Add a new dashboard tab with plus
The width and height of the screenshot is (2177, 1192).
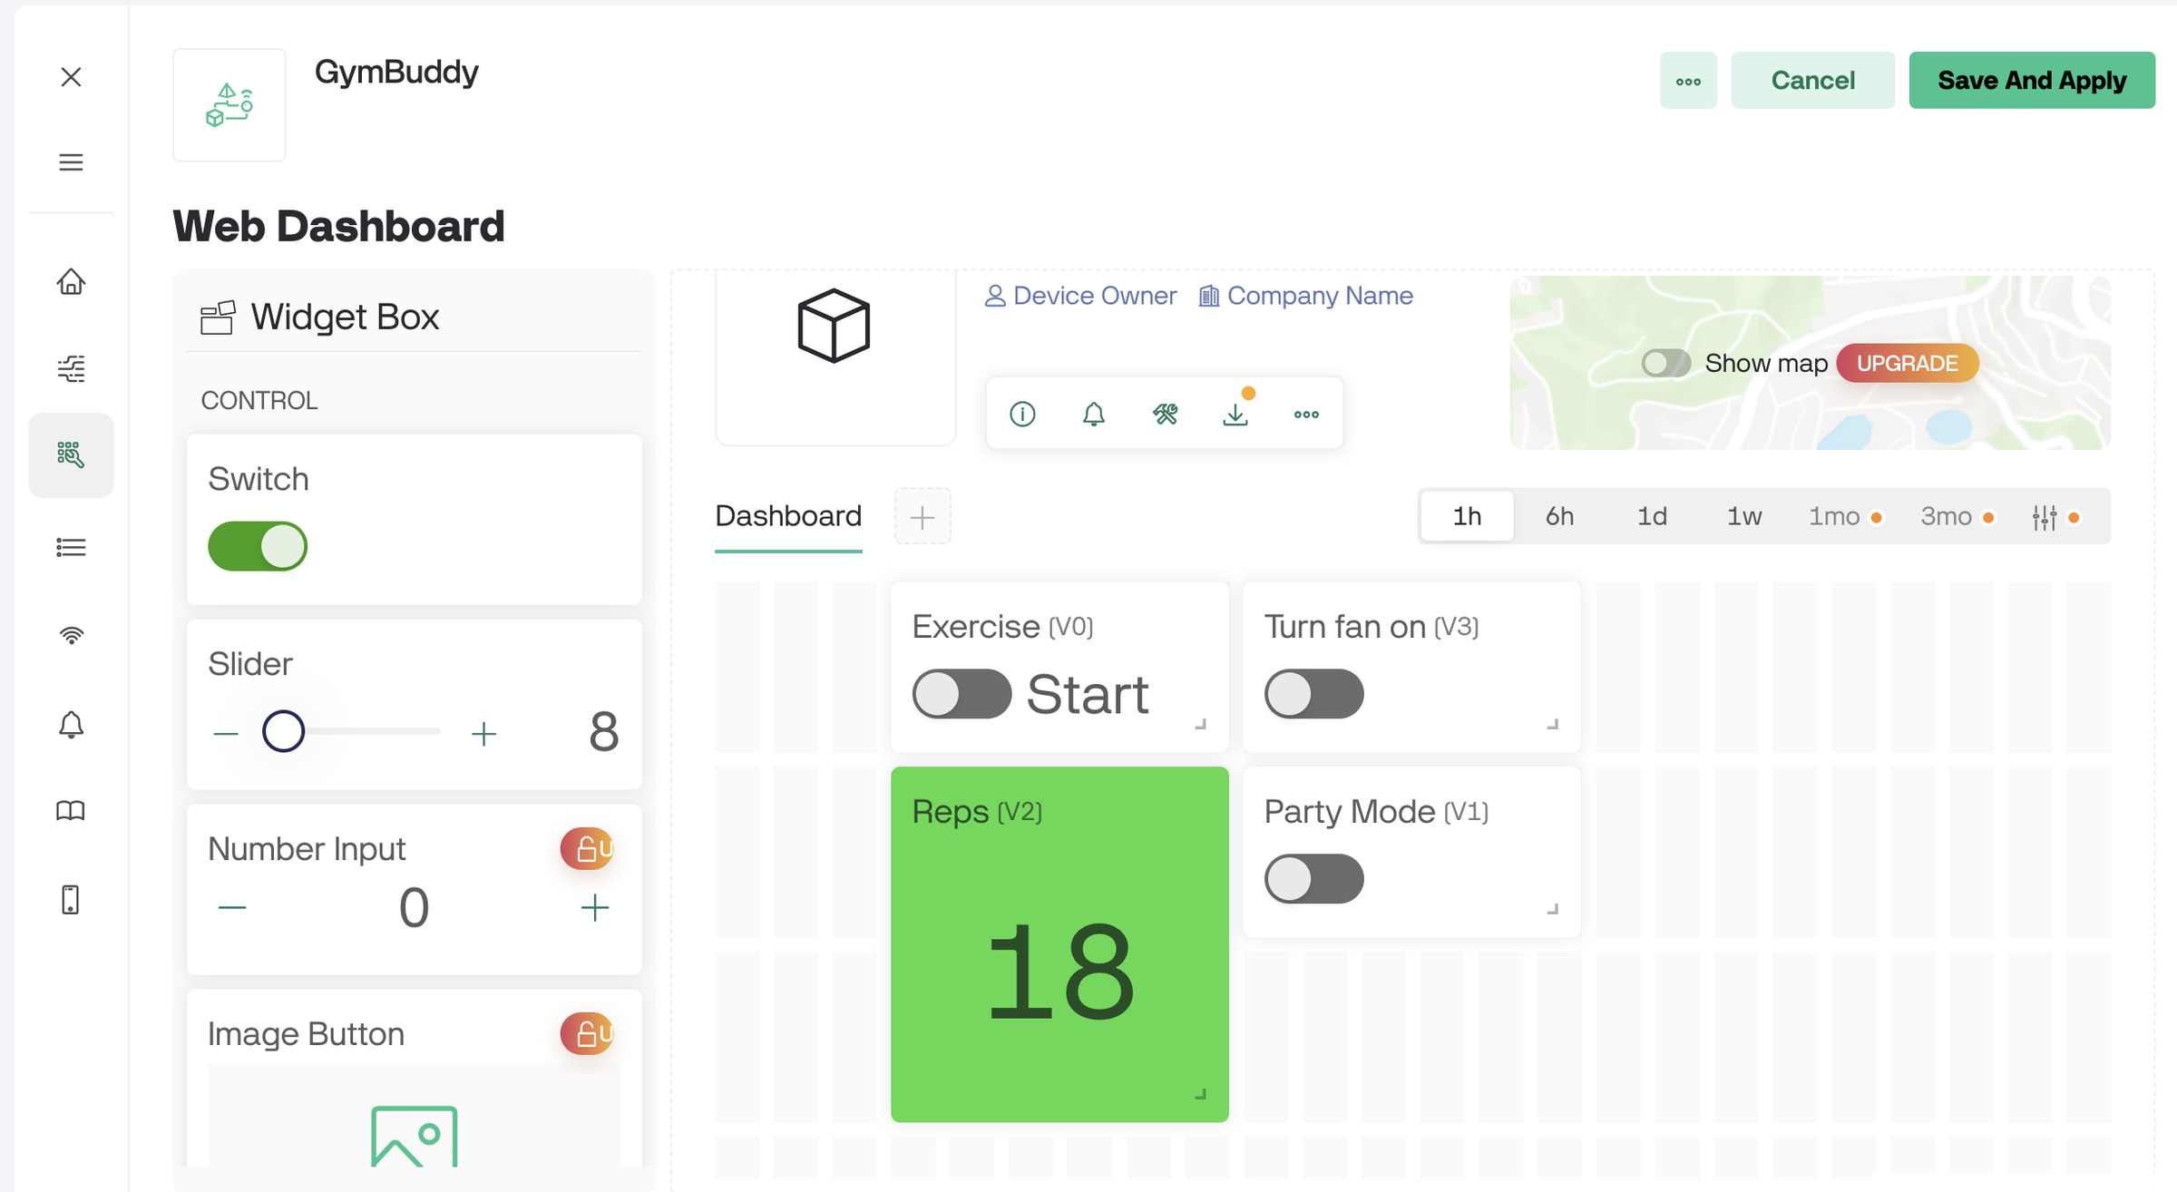tap(923, 517)
